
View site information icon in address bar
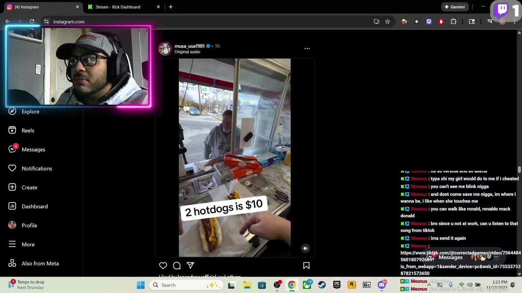(46, 22)
